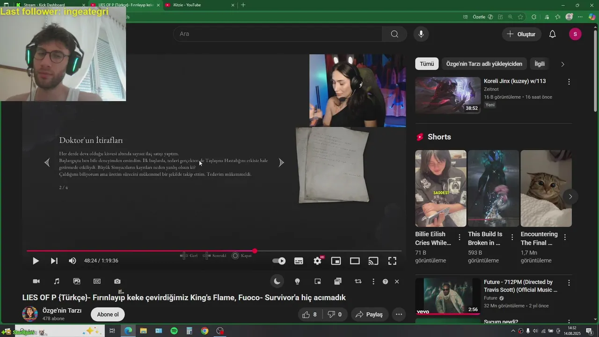Focus the YouTube Ara search field
This screenshot has width=599, height=337.
coord(278,34)
